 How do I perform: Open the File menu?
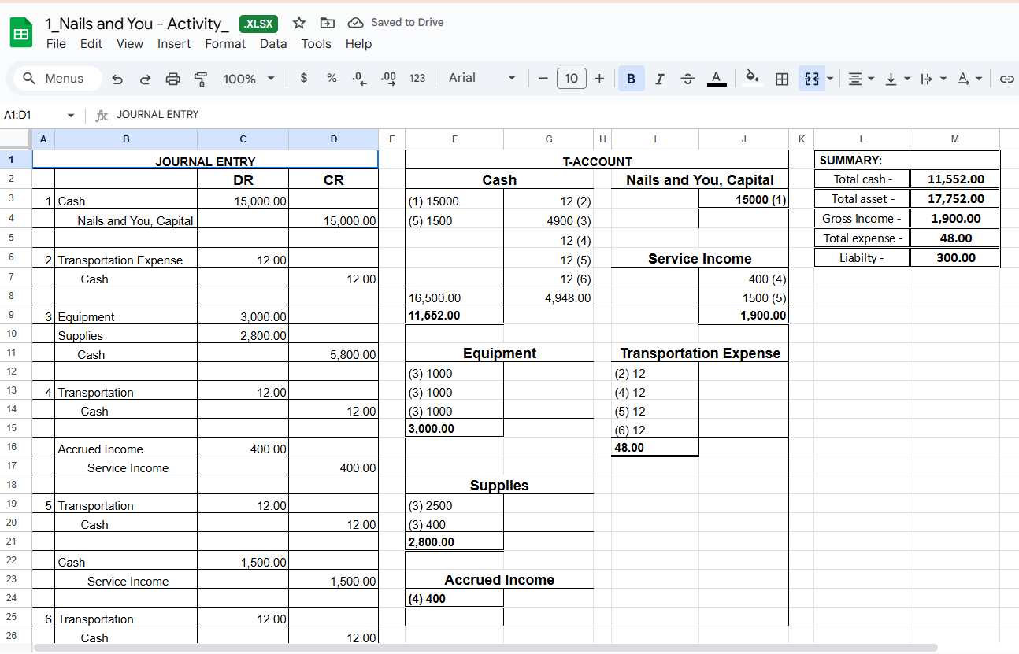[56, 44]
